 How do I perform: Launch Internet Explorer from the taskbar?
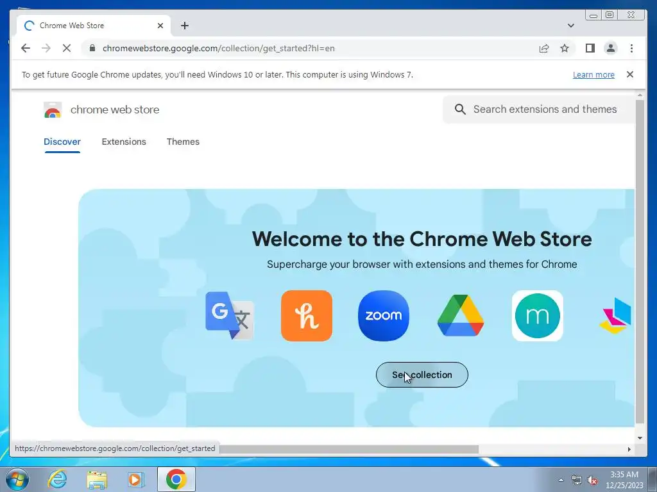coord(57,479)
